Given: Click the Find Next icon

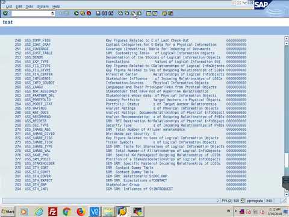Looking at the screenshot, I should 111,13.
